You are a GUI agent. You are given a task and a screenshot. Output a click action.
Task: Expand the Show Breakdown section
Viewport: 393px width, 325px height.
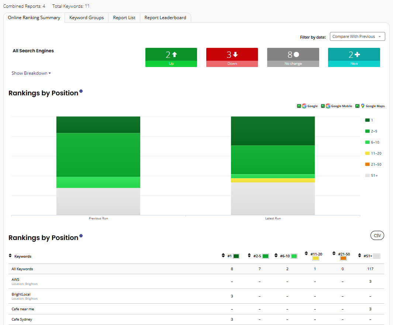pos(31,73)
